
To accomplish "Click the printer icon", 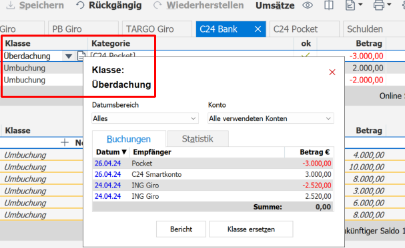I will coord(379,5).
